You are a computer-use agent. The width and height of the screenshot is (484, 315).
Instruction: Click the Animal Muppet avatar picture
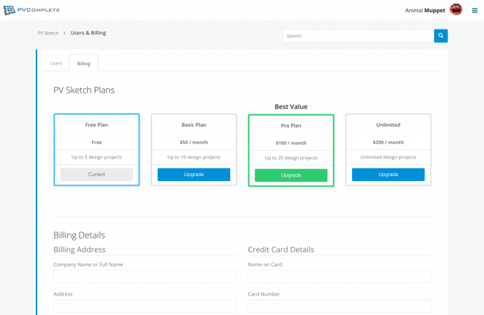coord(456,10)
